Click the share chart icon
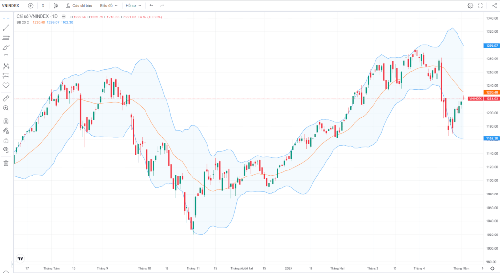The width and height of the screenshot is (500, 273). point(494,6)
